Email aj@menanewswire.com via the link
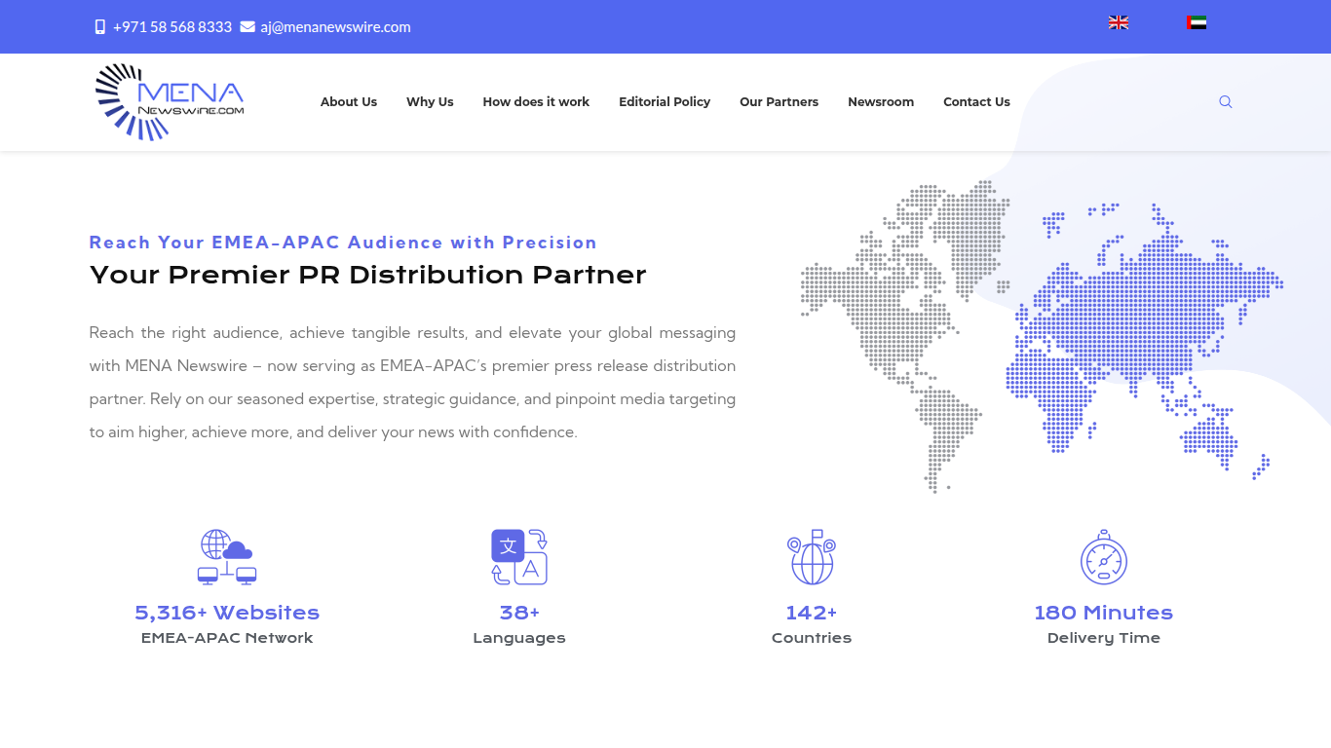 (x=335, y=27)
